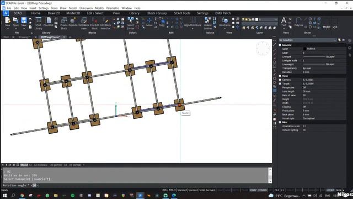Open the File menu

pos(9,8)
